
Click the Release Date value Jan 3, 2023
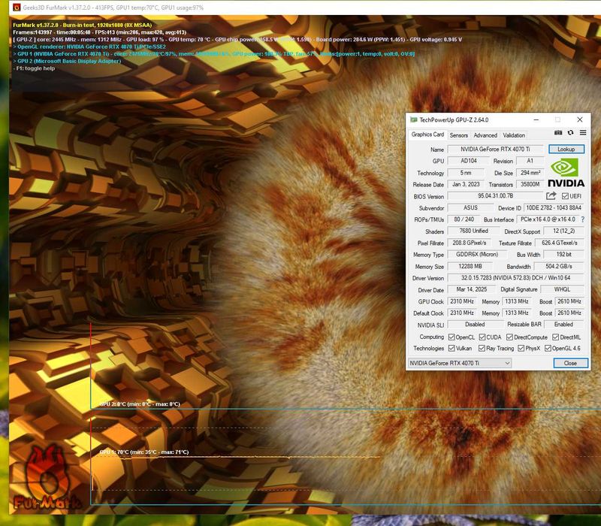(466, 184)
